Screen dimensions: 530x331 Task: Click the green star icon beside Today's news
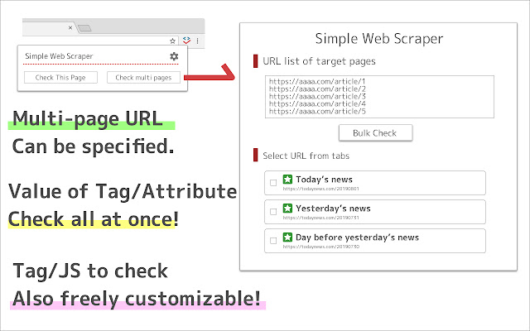287,179
